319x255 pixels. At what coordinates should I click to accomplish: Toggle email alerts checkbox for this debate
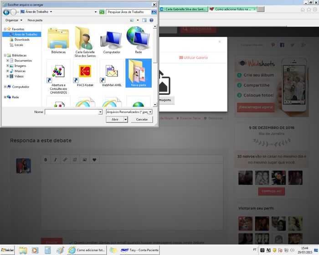[x=71, y=243]
